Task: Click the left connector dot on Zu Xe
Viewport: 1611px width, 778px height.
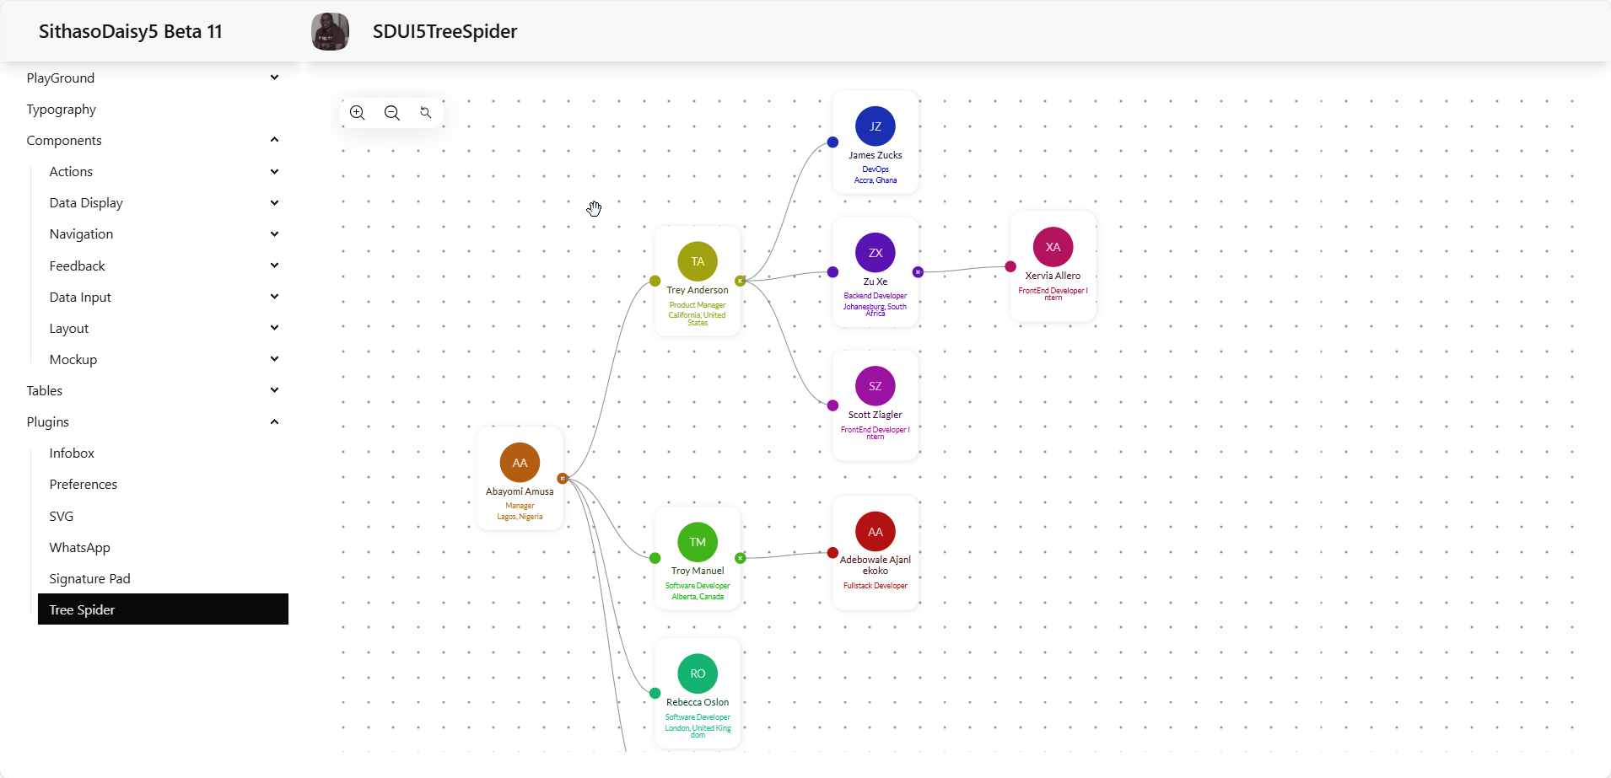Action: click(x=832, y=271)
